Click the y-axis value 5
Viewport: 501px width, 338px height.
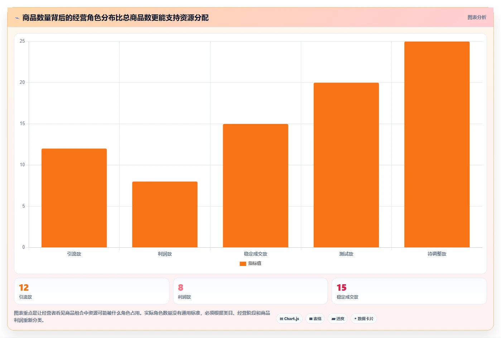point(24,206)
